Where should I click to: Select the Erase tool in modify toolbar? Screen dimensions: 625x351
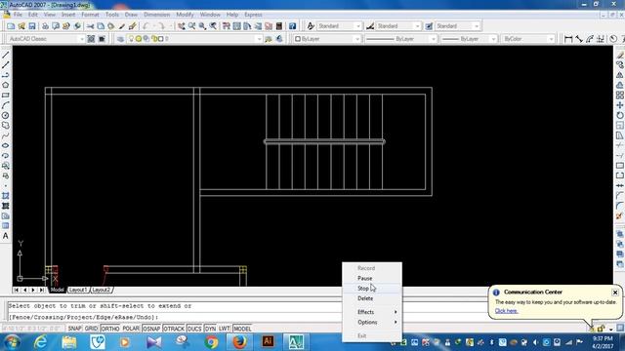pyautogui.click(x=620, y=55)
